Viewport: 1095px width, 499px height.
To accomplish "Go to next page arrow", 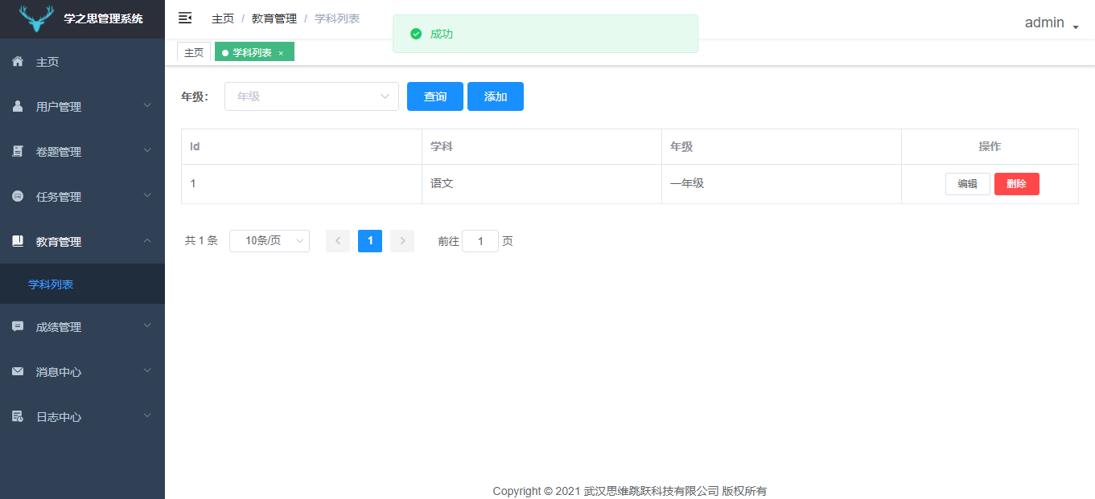I will (402, 241).
